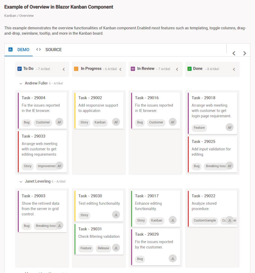Image resolution: width=255 pixels, height=273 pixels.
Task: Click AF avatar on Task 29004 card
Action: pyautogui.click(x=59, y=122)
